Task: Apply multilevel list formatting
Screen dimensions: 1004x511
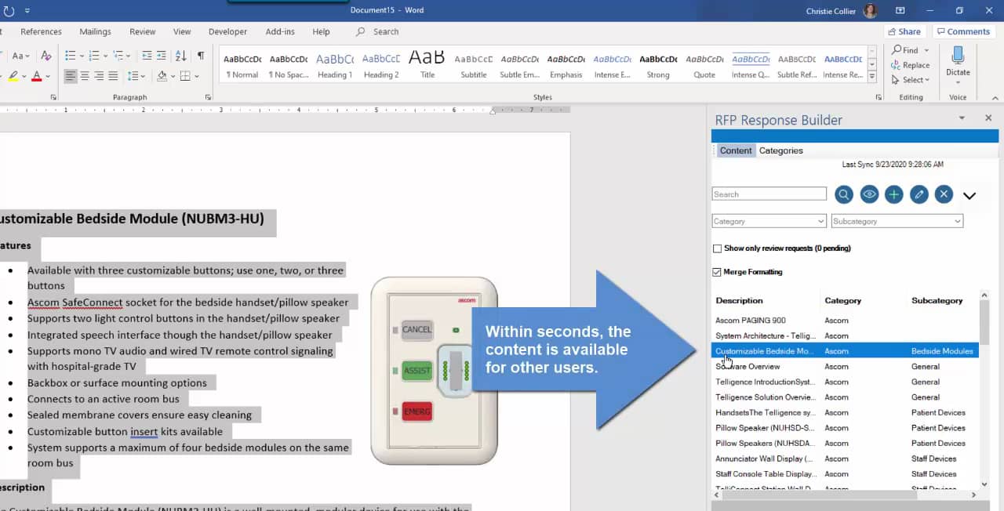Action: tap(118, 56)
